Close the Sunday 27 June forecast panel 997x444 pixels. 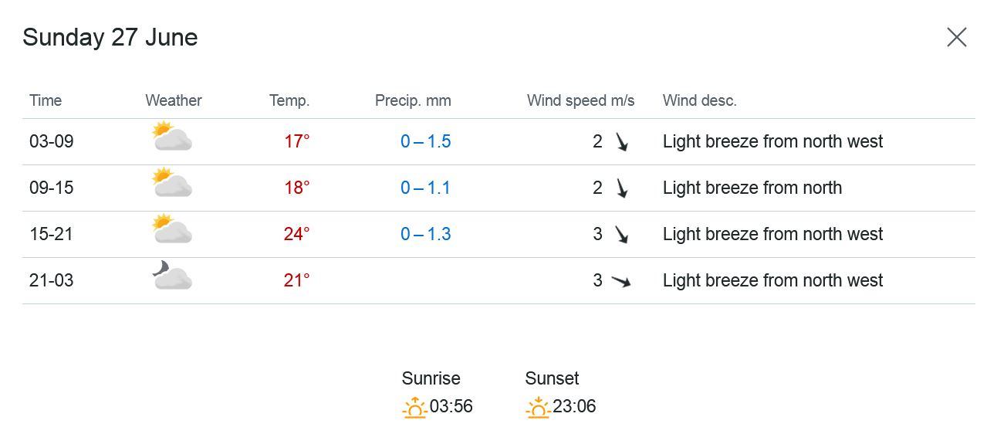(956, 37)
